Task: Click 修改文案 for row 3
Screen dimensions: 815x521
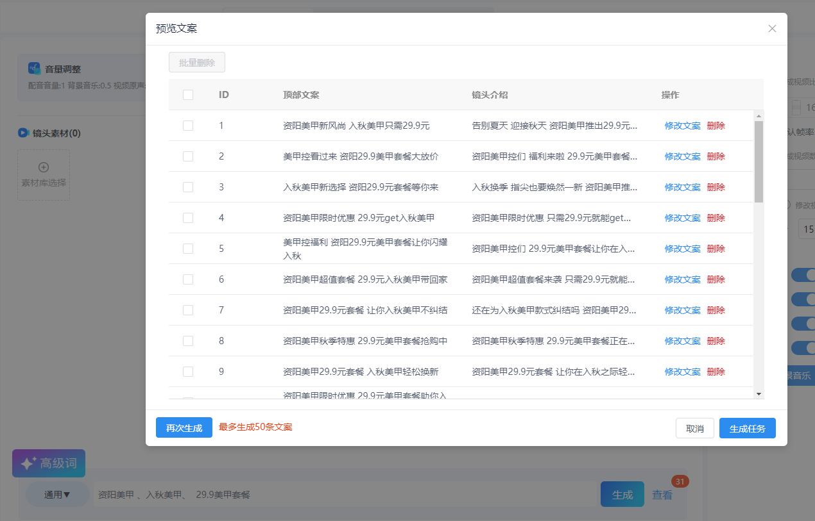Action: [x=682, y=187]
